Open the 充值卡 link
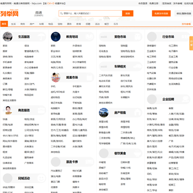 click(76, 92)
